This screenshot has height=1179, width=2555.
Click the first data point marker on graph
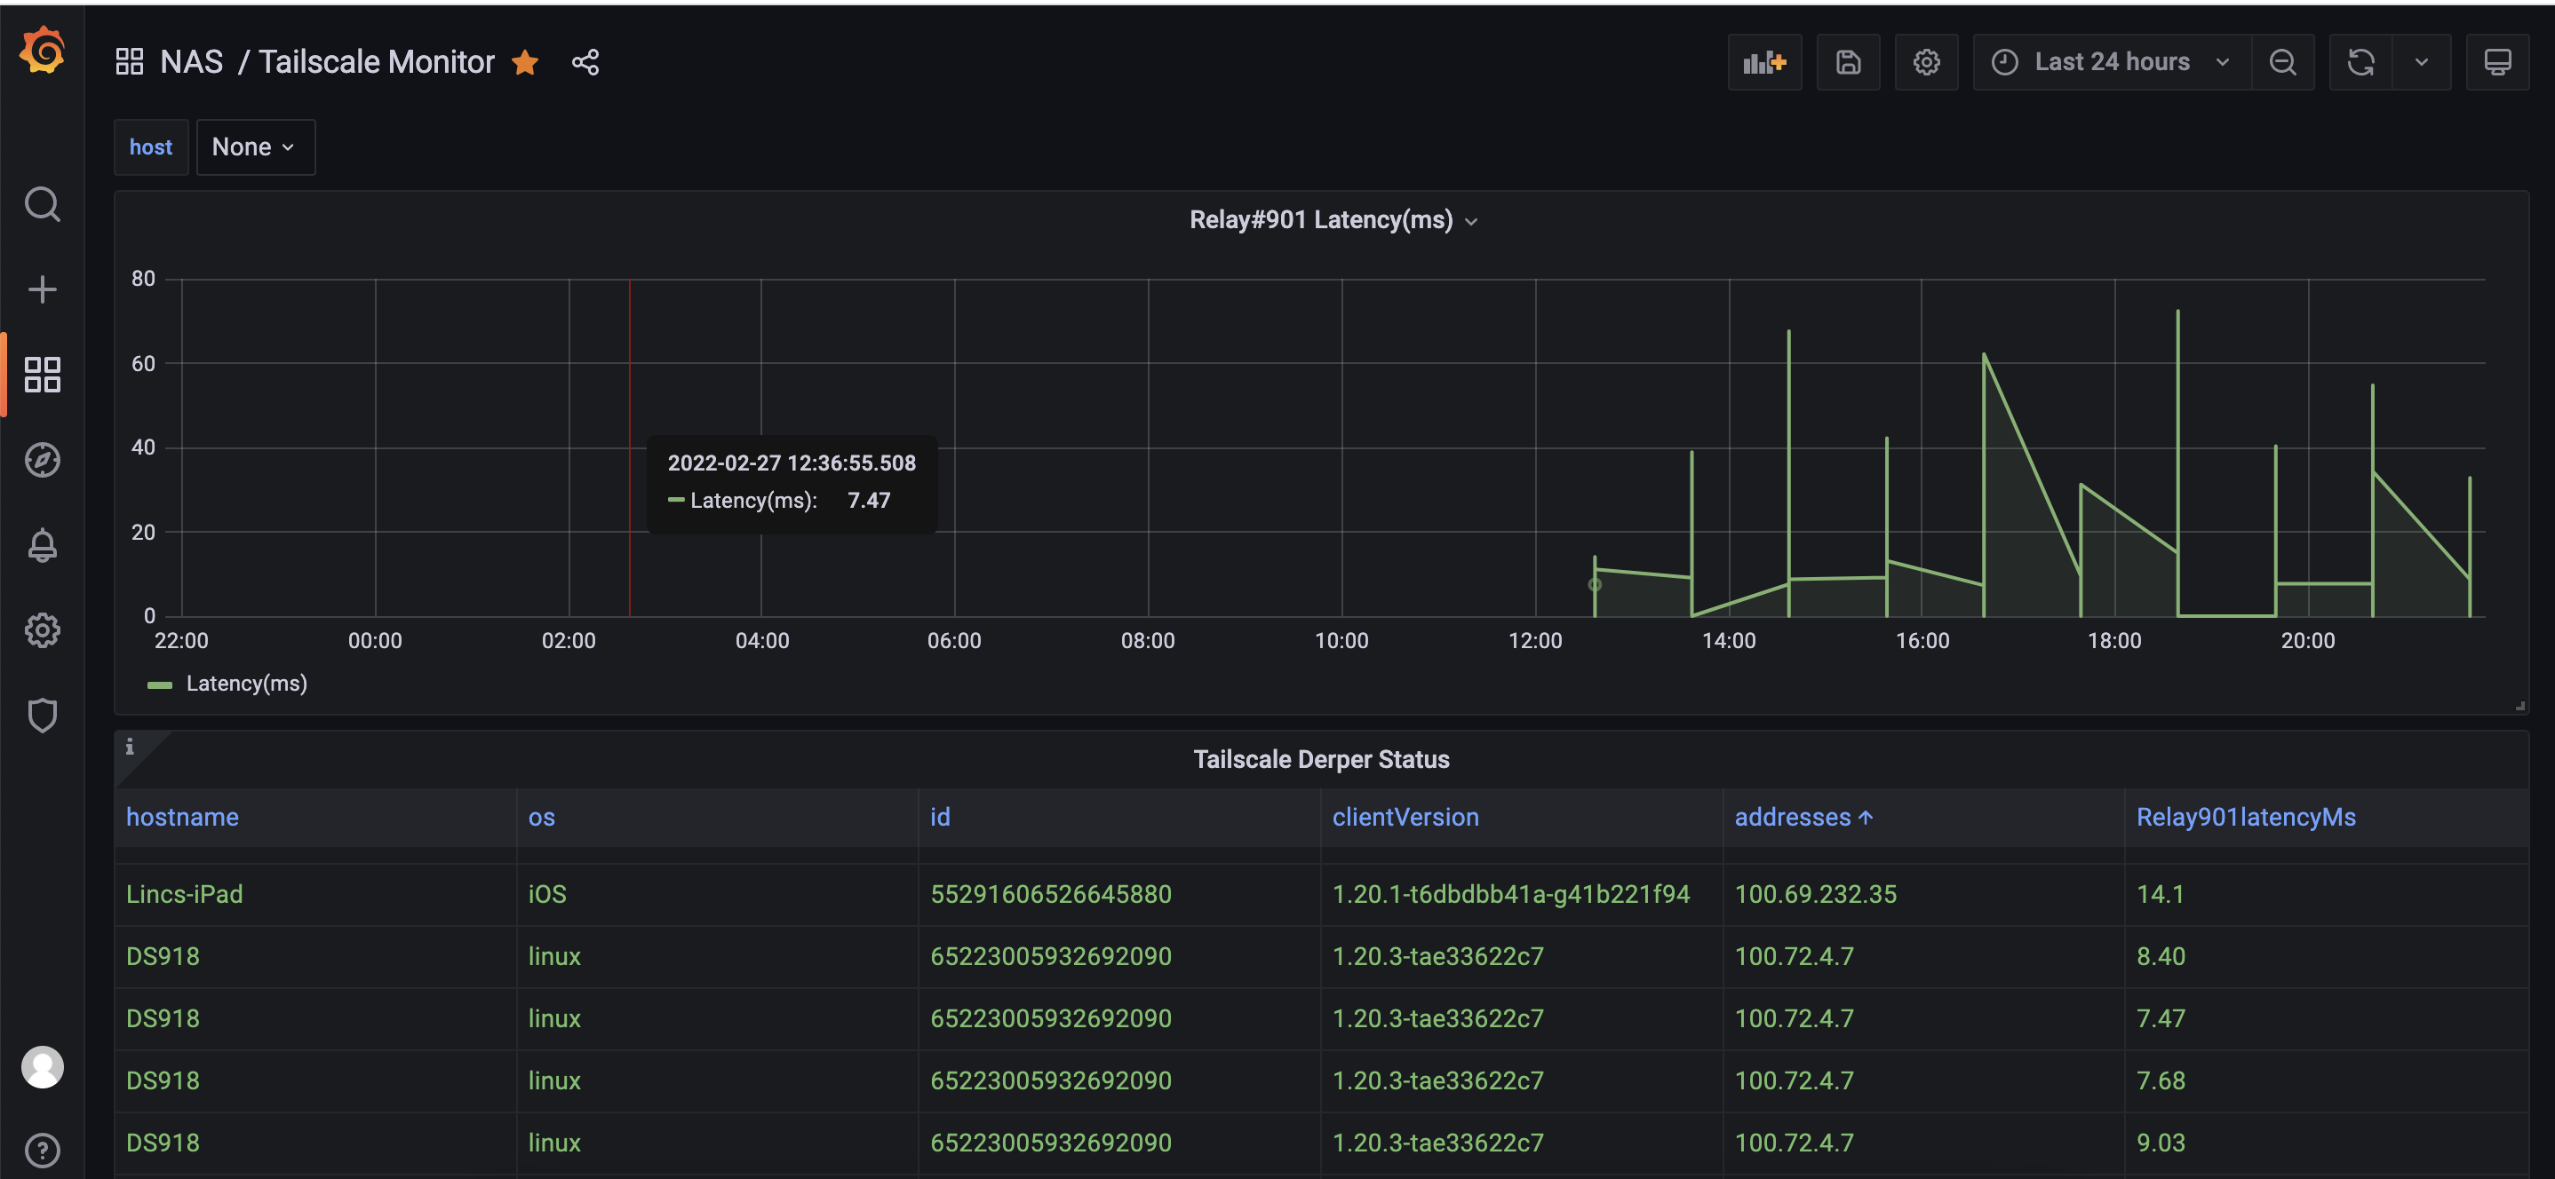coord(1595,584)
